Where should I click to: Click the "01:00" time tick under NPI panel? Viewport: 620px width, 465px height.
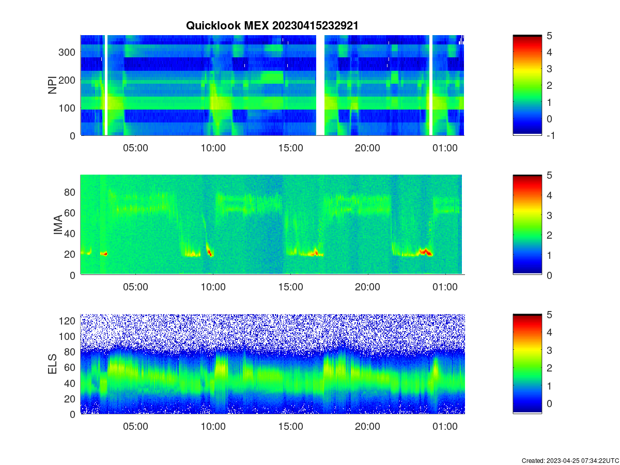(x=445, y=148)
